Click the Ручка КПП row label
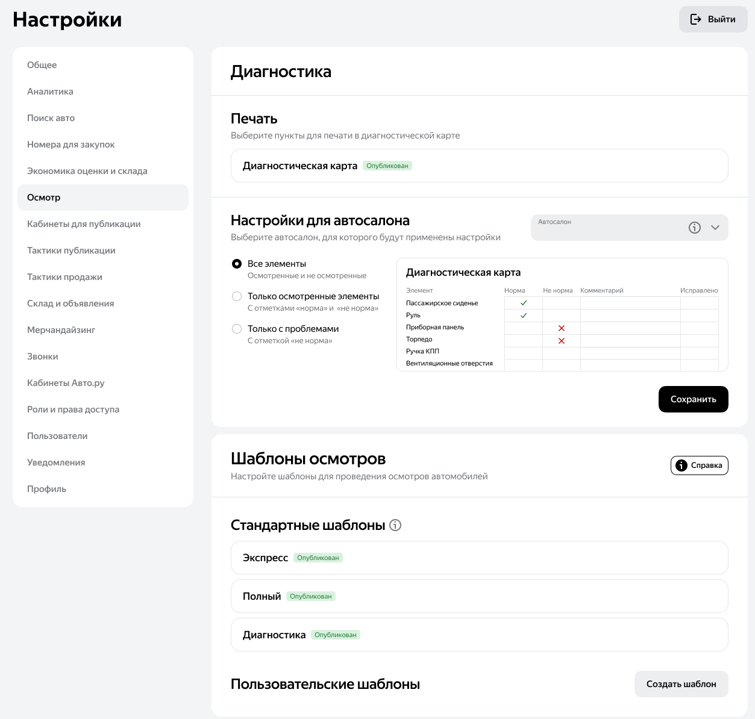 [422, 351]
